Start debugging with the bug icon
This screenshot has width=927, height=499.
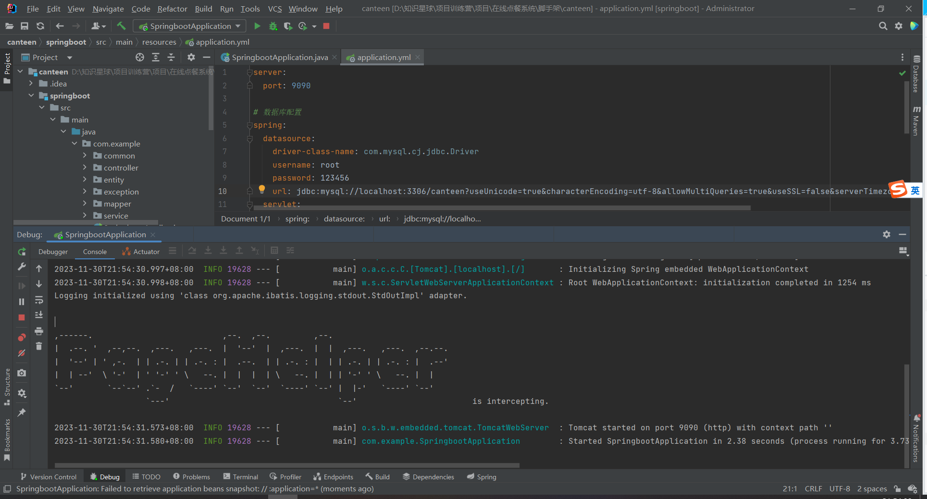[273, 26]
